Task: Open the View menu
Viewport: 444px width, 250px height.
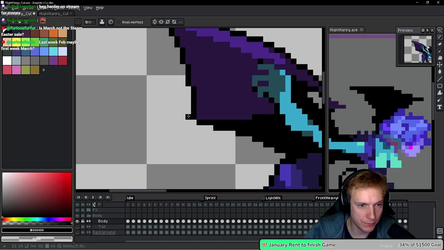Action: coord(88,8)
